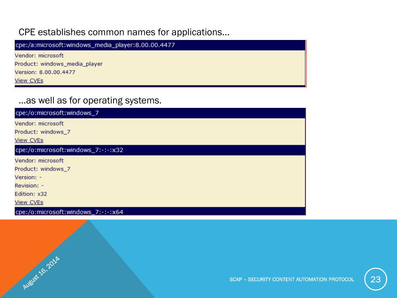Select the cpe:/o:microsoft:windows_7:-:-:x64 header
Image resolution: width=397 pixels, height=298 pixels.
[160, 211]
